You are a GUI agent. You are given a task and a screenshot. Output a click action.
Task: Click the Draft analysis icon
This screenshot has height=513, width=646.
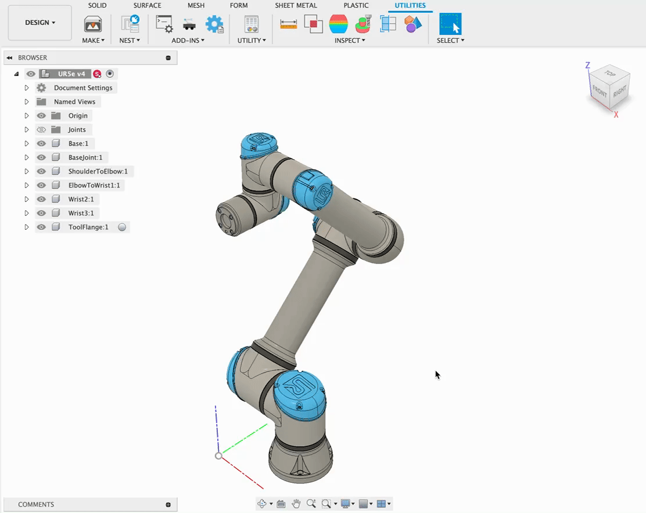click(x=364, y=24)
